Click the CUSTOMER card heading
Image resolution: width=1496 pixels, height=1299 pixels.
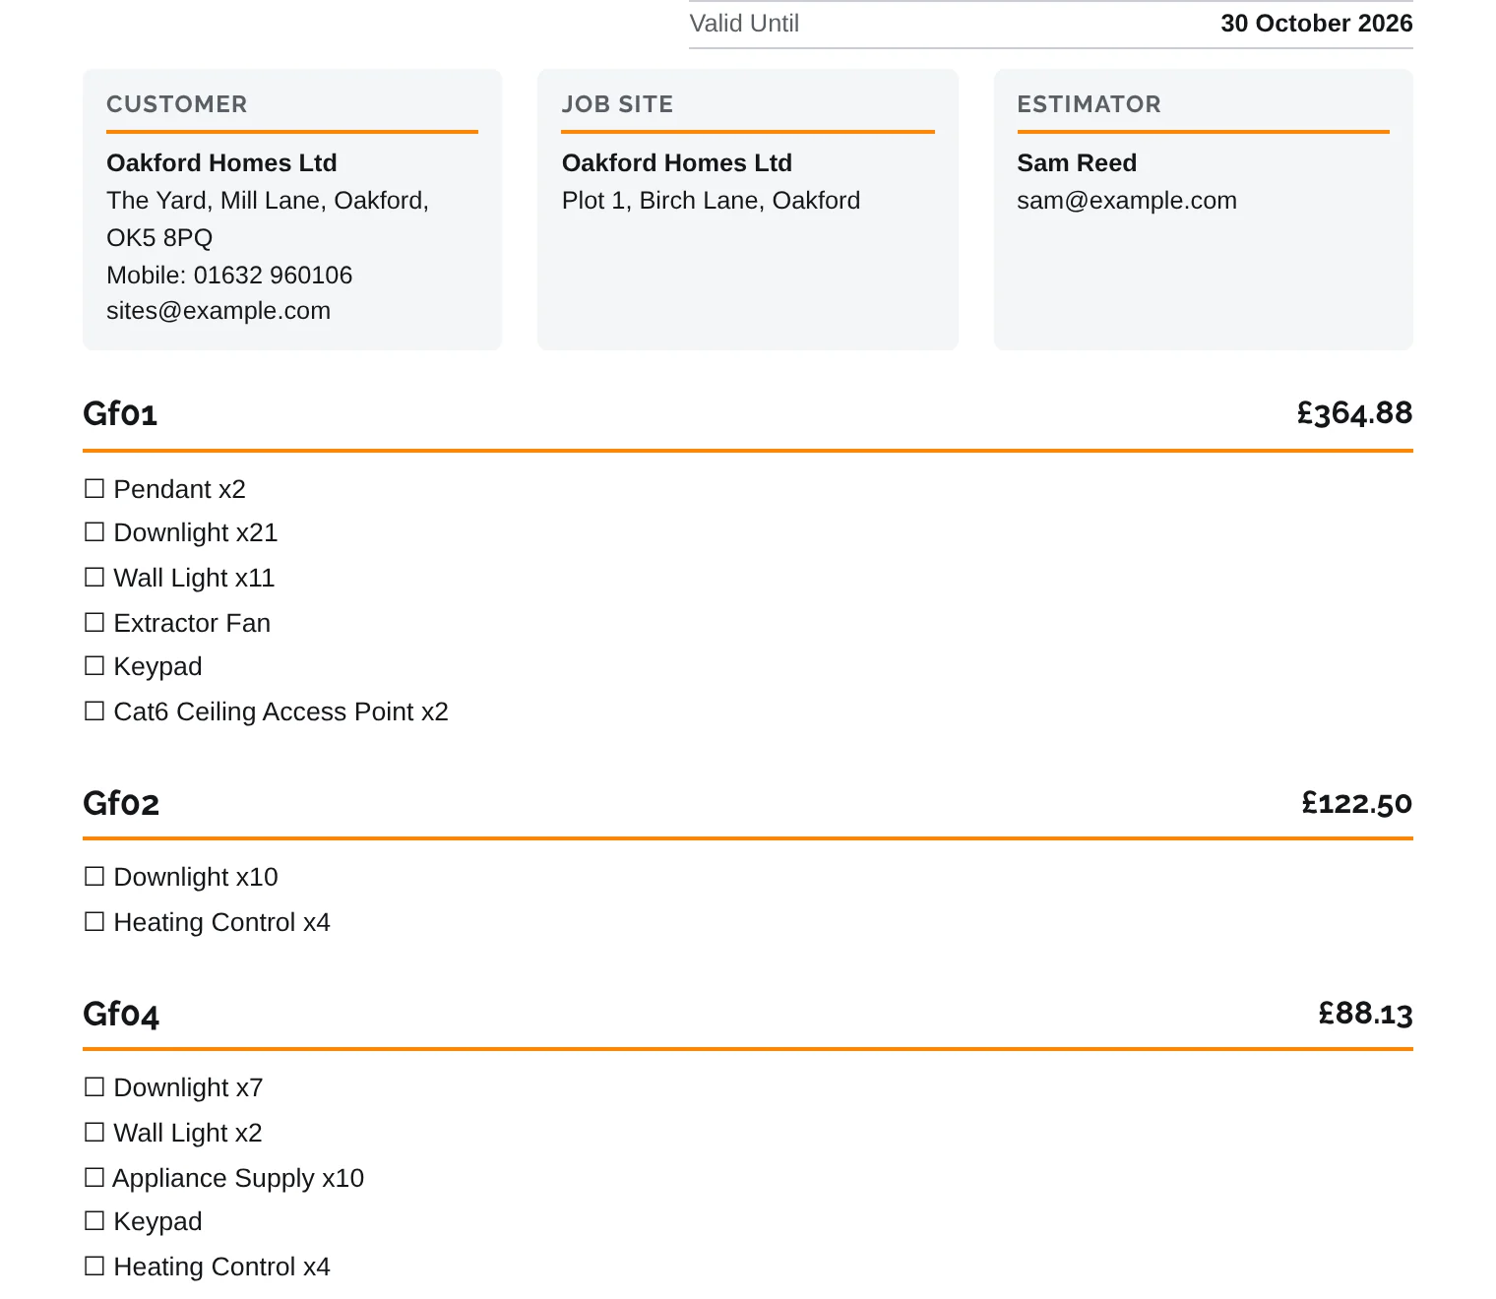(x=177, y=104)
